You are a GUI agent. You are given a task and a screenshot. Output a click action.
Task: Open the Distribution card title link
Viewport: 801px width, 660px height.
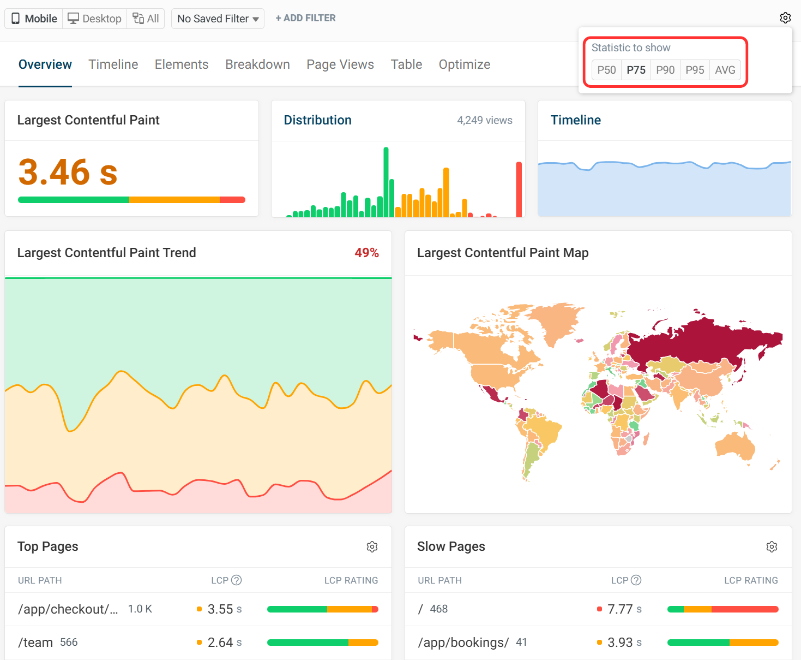317,120
